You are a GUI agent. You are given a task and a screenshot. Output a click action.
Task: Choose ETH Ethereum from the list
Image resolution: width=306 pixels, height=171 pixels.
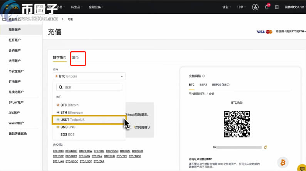[70, 112]
